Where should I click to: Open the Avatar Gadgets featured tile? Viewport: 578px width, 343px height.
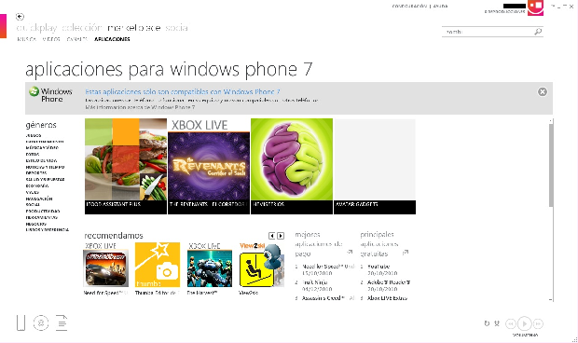click(x=375, y=166)
